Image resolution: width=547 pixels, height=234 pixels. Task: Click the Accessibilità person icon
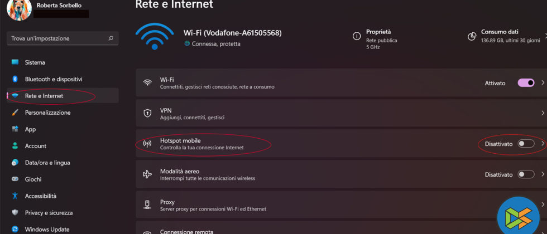pyautogui.click(x=15, y=196)
